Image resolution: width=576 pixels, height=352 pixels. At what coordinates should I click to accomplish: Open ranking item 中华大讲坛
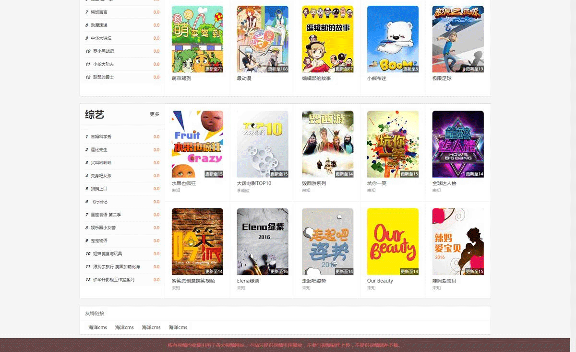pos(101,38)
